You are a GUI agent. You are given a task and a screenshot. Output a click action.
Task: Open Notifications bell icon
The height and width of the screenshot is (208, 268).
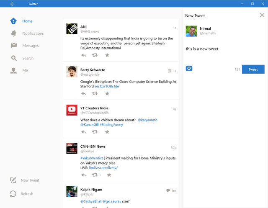pos(13,33)
